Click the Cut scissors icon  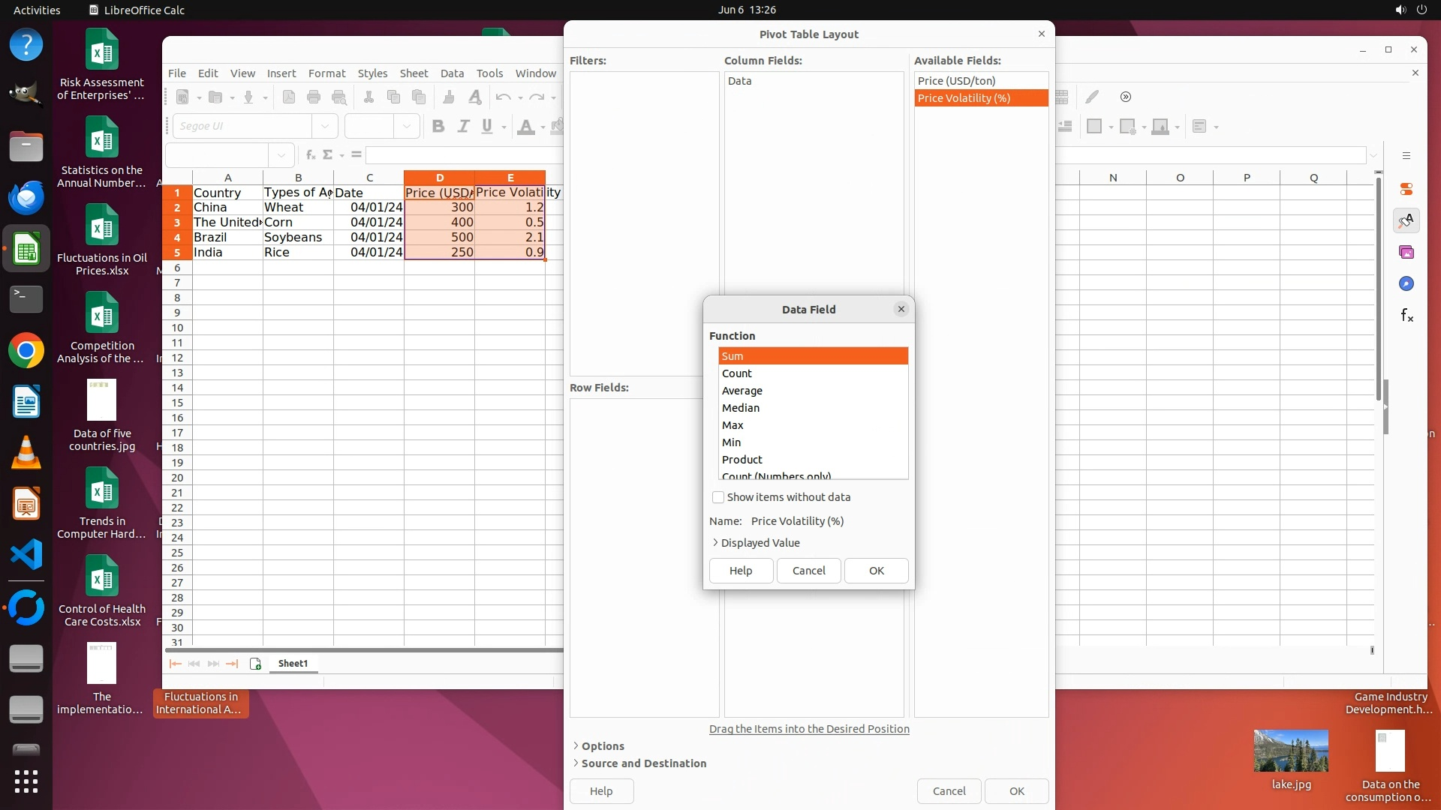pyautogui.click(x=369, y=97)
